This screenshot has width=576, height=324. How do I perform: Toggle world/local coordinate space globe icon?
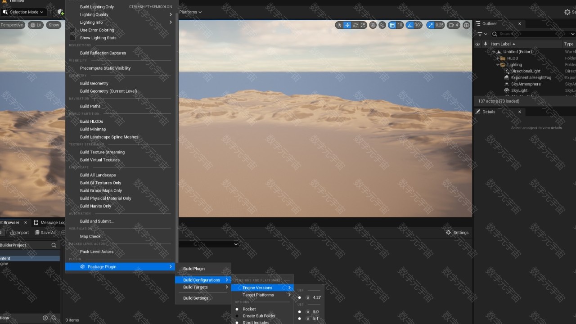(373, 25)
